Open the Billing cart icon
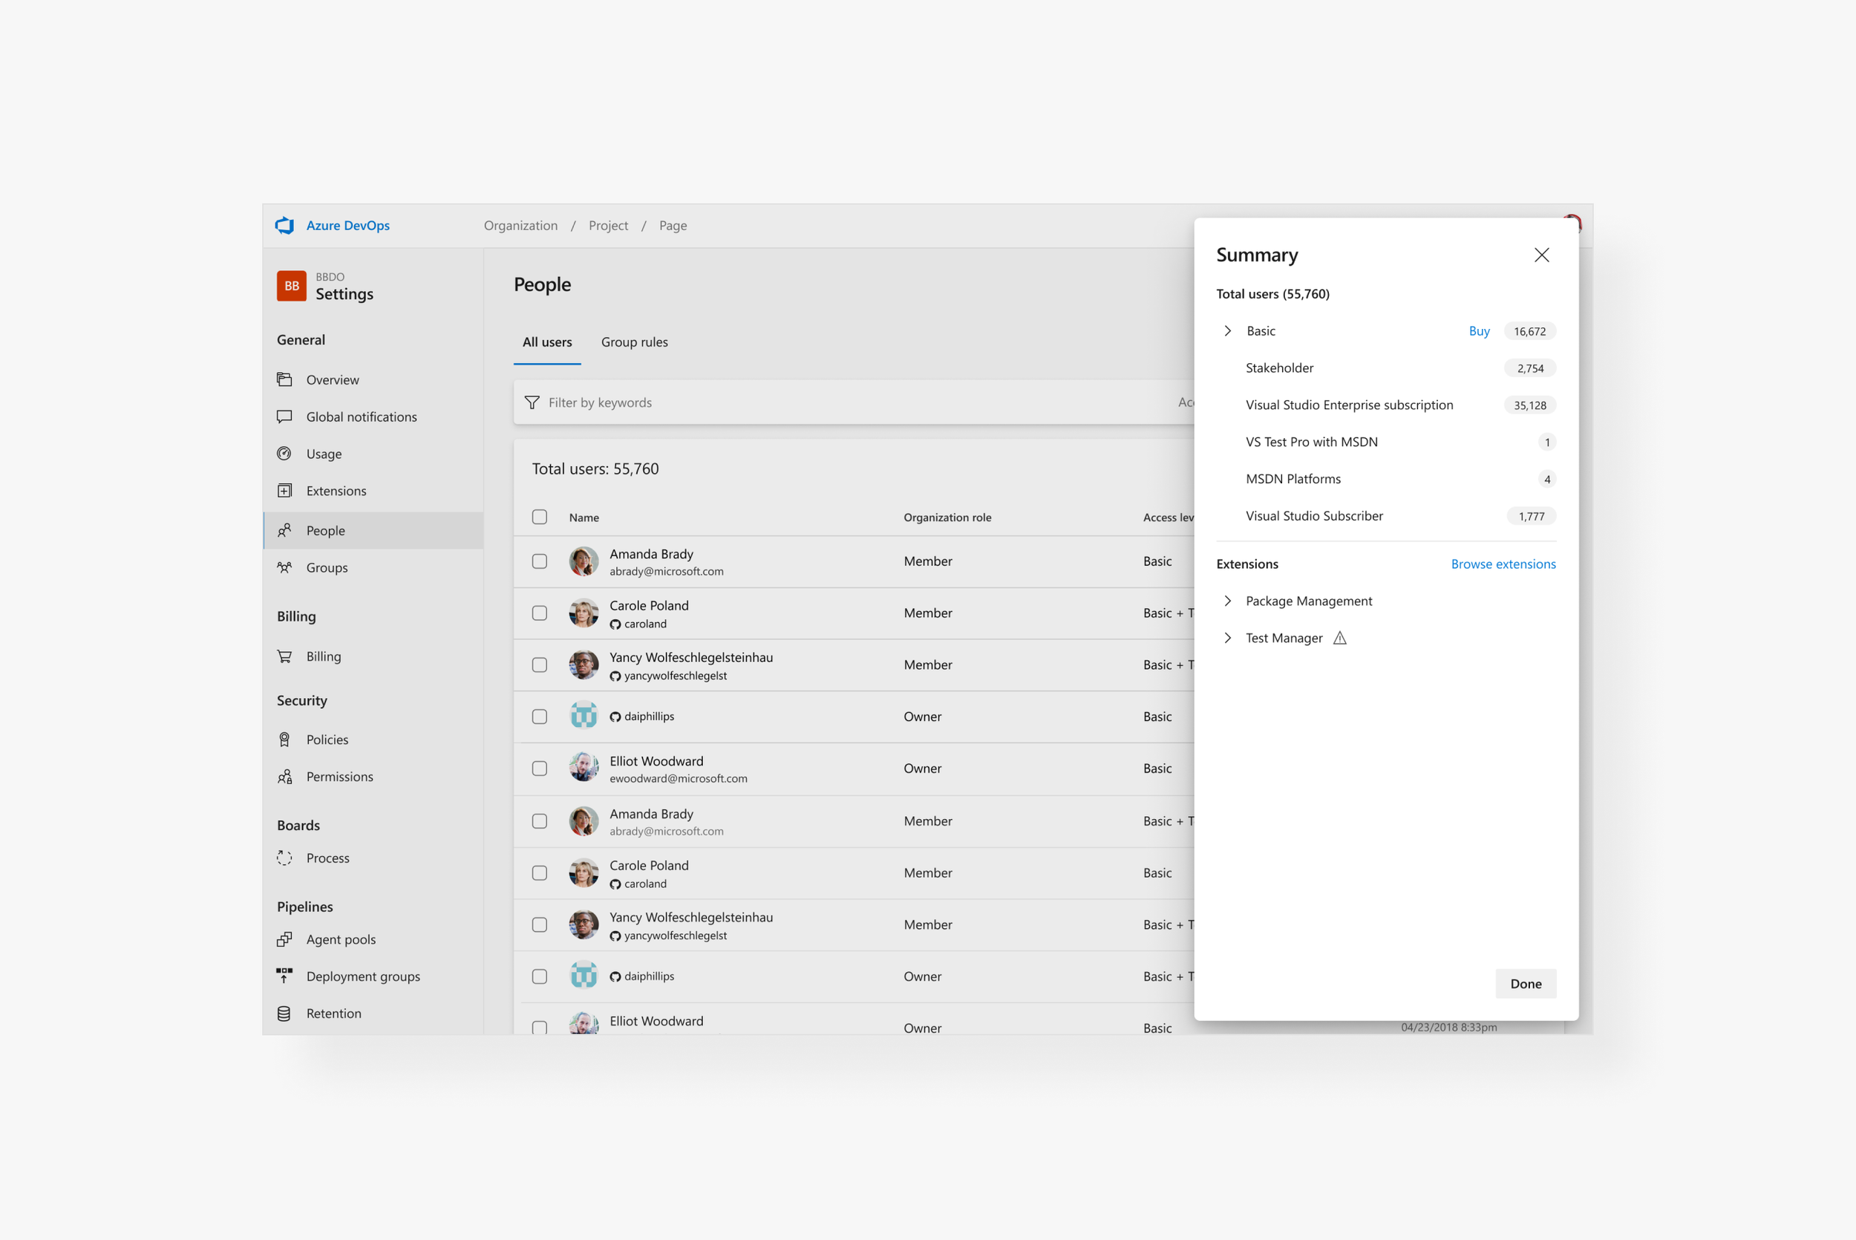Image resolution: width=1856 pixels, height=1240 pixels. coord(284,656)
